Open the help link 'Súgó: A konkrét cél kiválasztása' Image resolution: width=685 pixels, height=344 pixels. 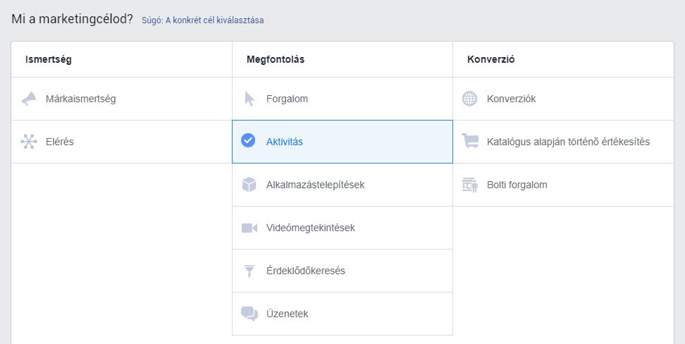(x=203, y=20)
